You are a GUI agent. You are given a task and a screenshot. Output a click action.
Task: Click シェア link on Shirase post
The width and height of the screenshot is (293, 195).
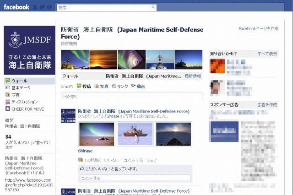click(x=152, y=160)
